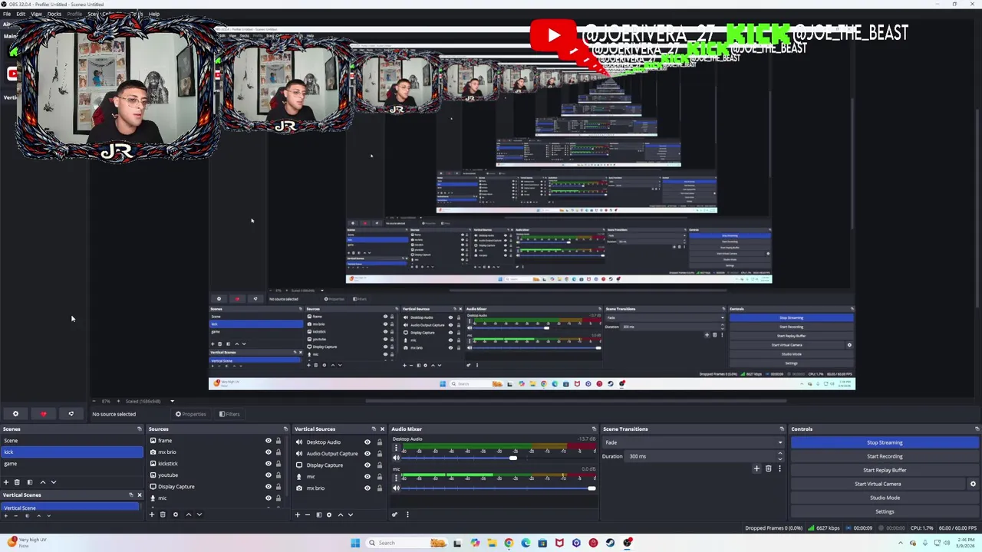Move scene up arrow in Scenes panel
The width and height of the screenshot is (982, 552).
[42, 482]
